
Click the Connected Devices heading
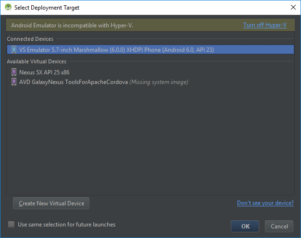tap(30, 39)
